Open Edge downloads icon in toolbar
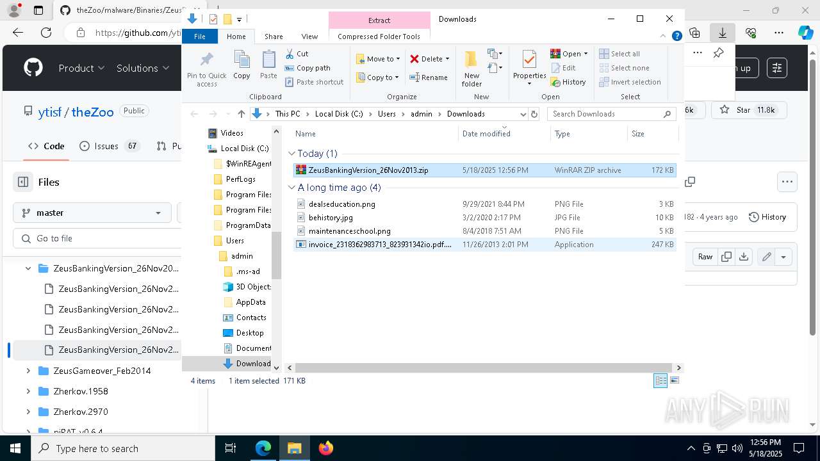The image size is (820, 461). [723, 33]
